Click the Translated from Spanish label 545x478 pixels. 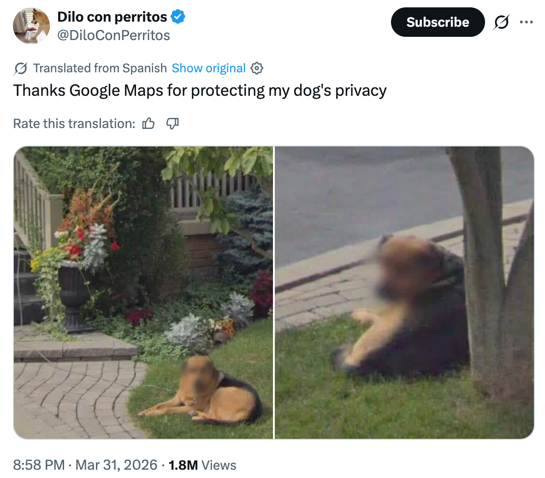[x=100, y=69]
